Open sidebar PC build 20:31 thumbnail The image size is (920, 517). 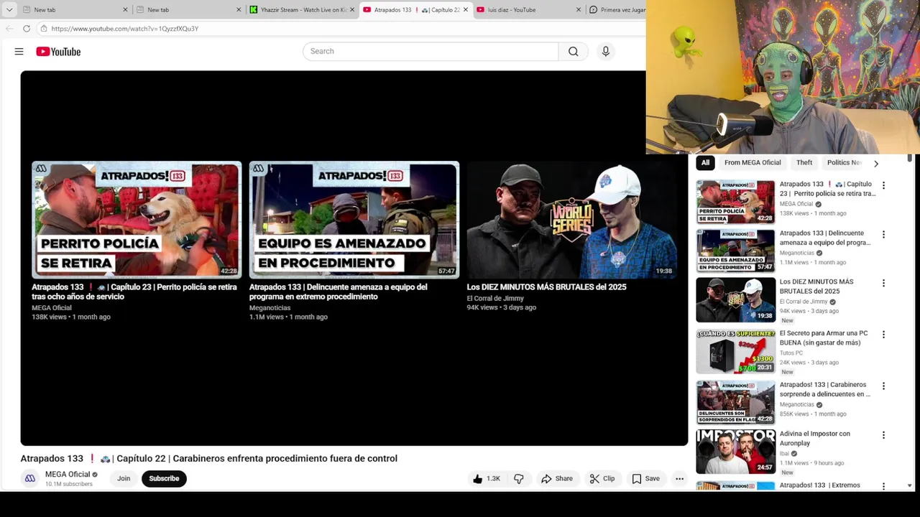(x=736, y=351)
